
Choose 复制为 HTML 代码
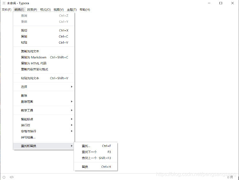point(44,63)
